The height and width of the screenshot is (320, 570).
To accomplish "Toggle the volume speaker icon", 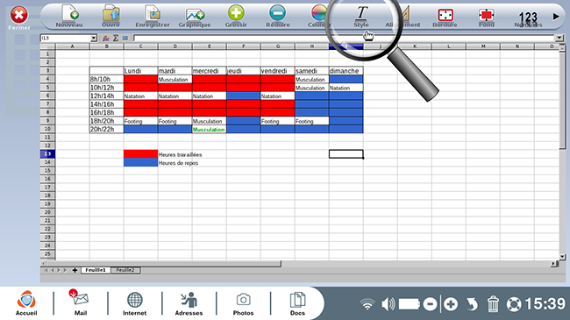I will click(x=388, y=303).
